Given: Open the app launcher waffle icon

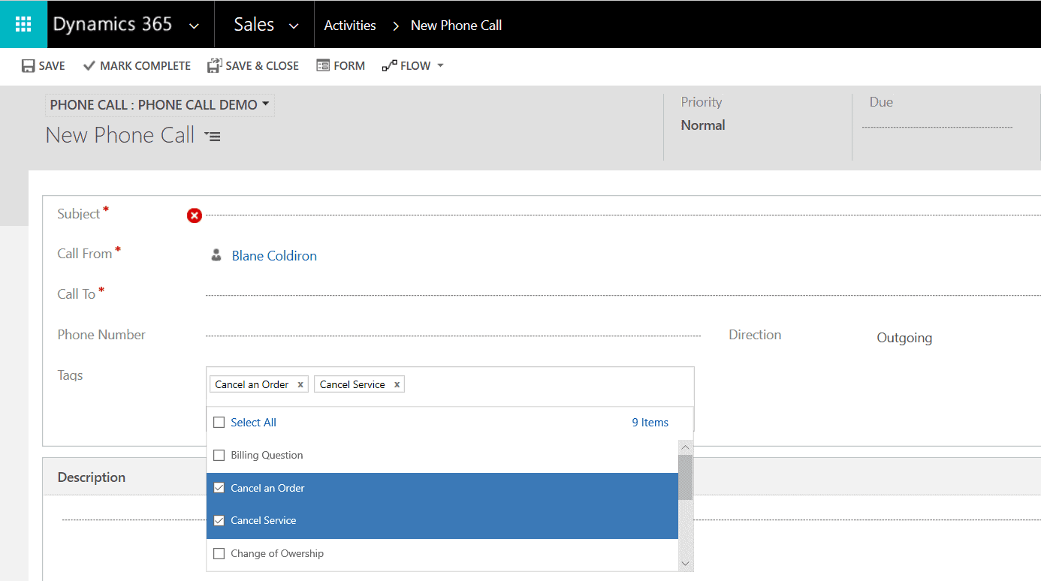Looking at the screenshot, I should click(x=23, y=24).
